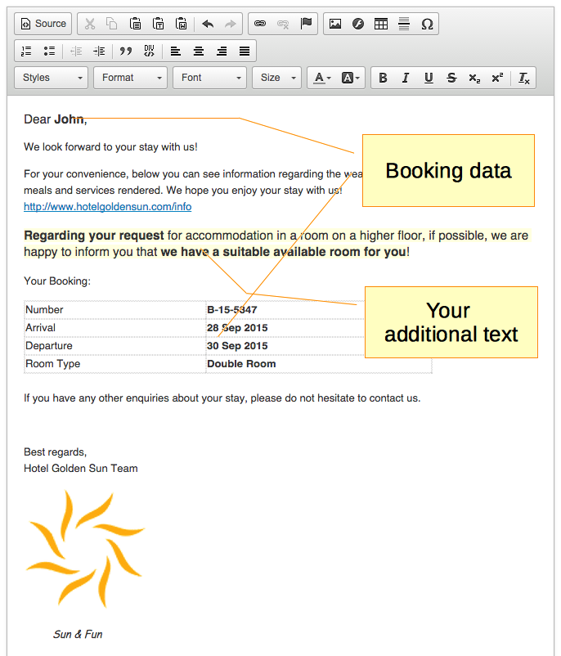Insert a table
The height and width of the screenshot is (656, 561).
pyautogui.click(x=381, y=24)
